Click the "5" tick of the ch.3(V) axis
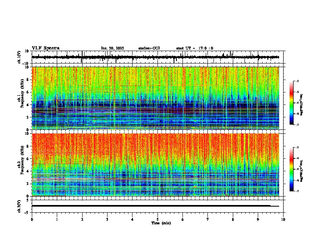This screenshot has height=246, width=319. pos(28,200)
